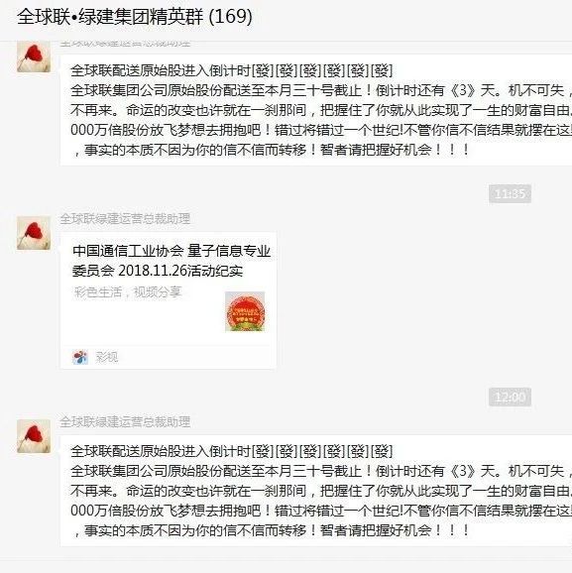This screenshot has height=573, width=572.
Task: Click the 彩视 app icon in link card
Action: [80, 357]
